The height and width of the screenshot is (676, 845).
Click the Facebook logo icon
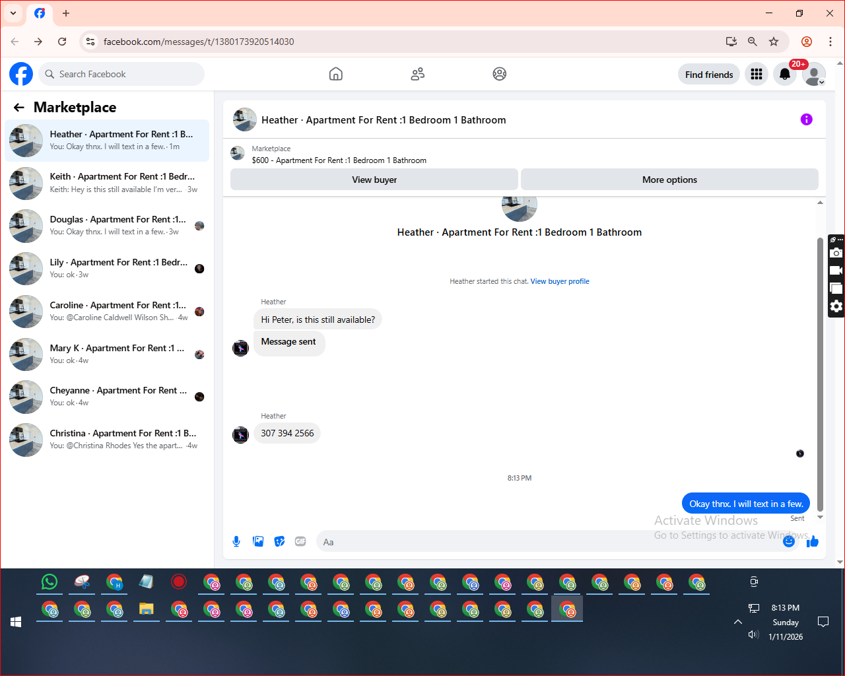tap(21, 74)
